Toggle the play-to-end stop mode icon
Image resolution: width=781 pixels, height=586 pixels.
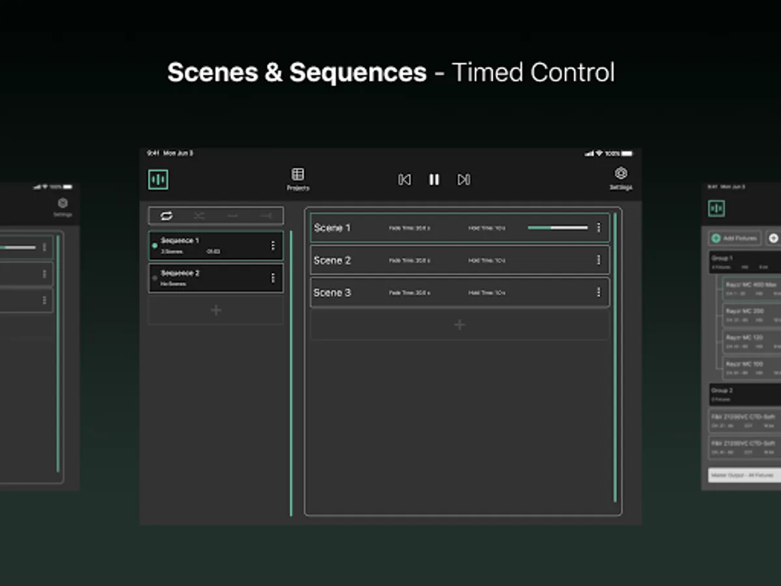(x=266, y=216)
